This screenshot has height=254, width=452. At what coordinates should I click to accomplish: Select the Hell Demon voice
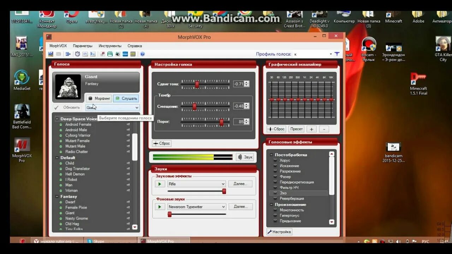[x=75, y=174]
